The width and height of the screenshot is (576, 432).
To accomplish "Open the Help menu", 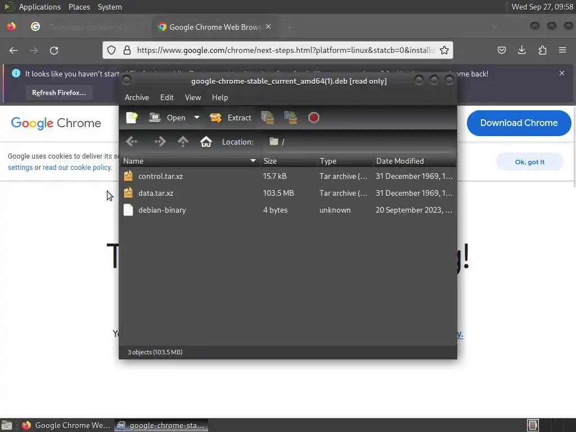I will [x=220, y=97].
